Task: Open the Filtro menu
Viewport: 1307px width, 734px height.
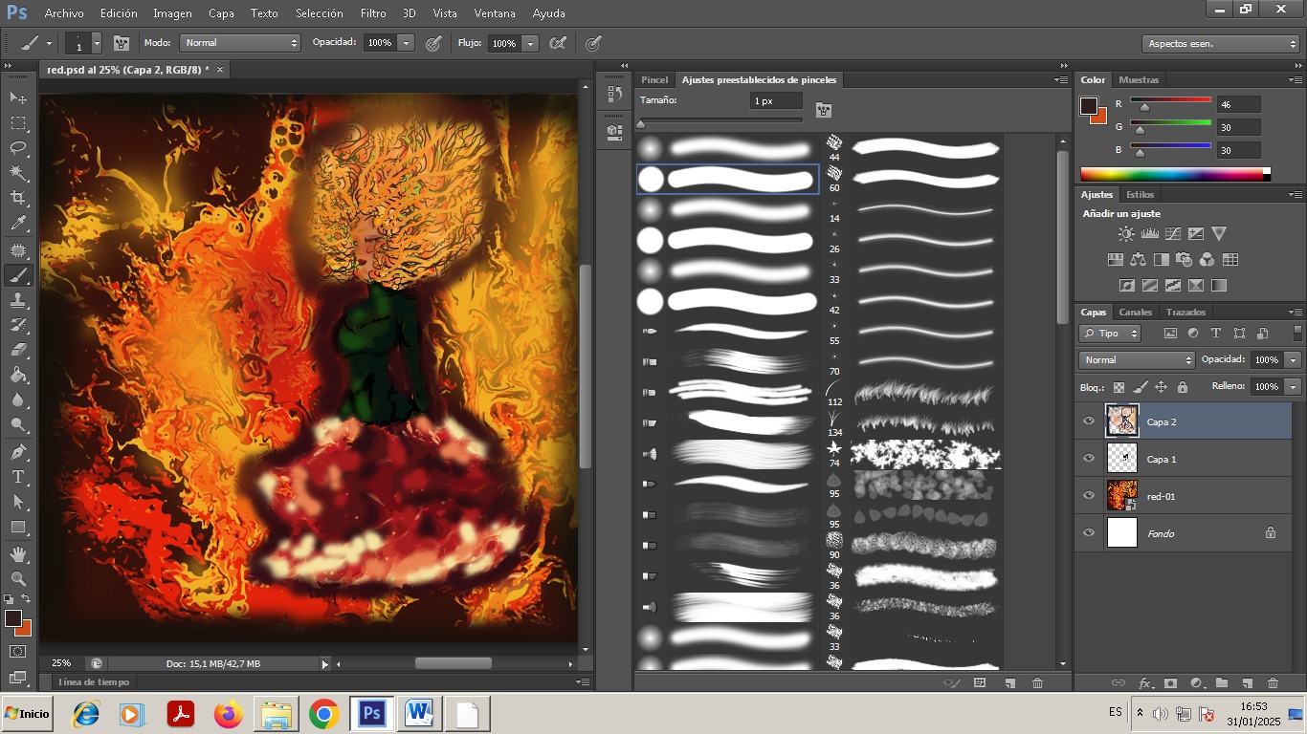Action: coord(373,13)
